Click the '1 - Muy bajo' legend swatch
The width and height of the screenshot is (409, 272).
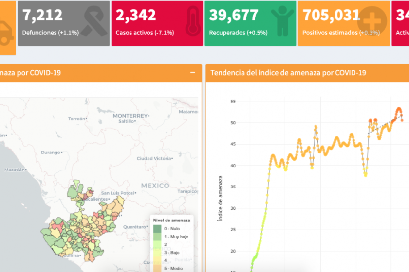[157, 237]
